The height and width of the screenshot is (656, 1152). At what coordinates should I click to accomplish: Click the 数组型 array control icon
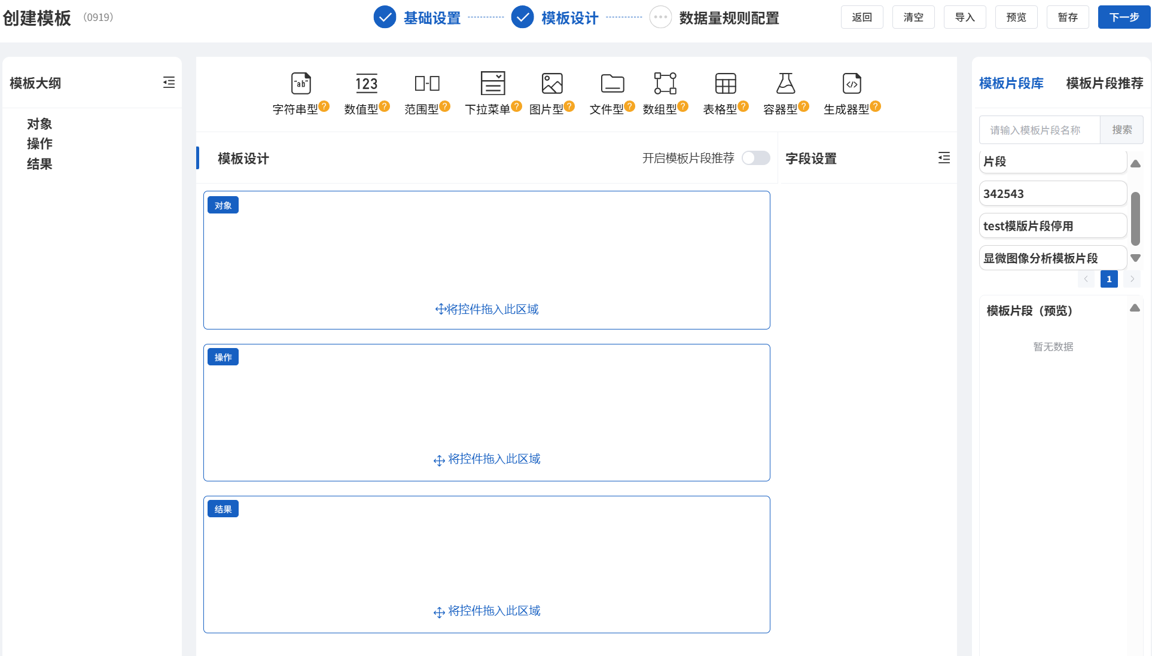(x=665, y=84)
